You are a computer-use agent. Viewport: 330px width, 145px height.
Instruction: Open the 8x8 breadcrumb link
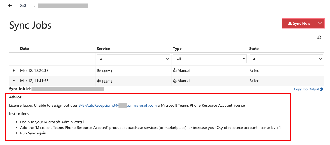coord(23,6)
